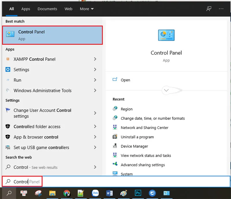Select the All search tab

12,9
